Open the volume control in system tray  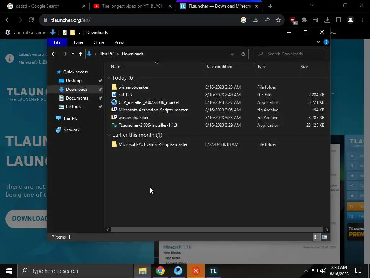[323, 271]
